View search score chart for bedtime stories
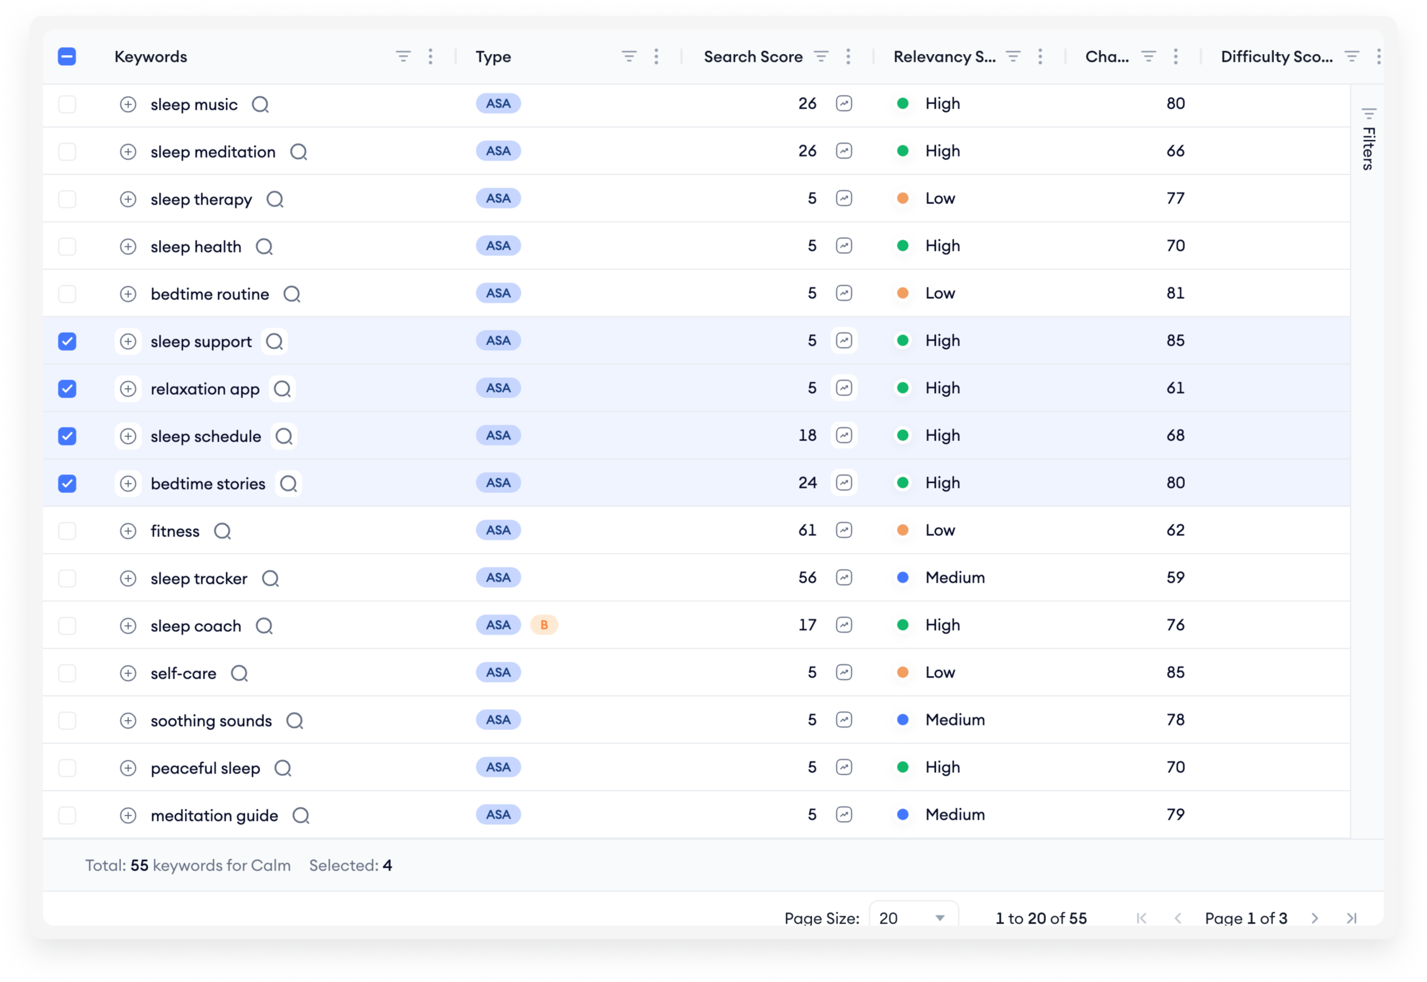Image resolution: width=1427 pixels, height=982 pixels. 843,483
